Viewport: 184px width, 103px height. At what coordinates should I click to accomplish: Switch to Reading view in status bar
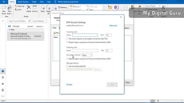click(x=158, y=101)
